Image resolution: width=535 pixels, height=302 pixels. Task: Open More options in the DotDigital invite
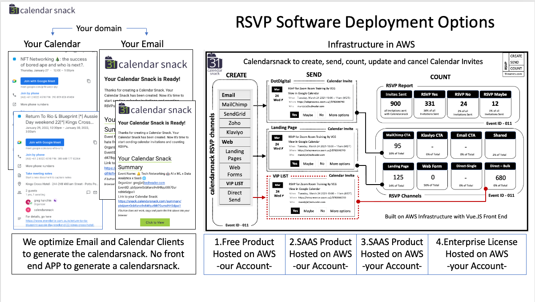click(x=339, y=115)
